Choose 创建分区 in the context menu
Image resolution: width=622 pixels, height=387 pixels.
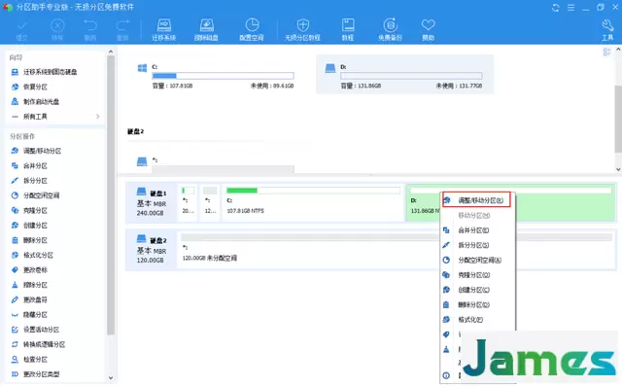(x=477, y=290)
